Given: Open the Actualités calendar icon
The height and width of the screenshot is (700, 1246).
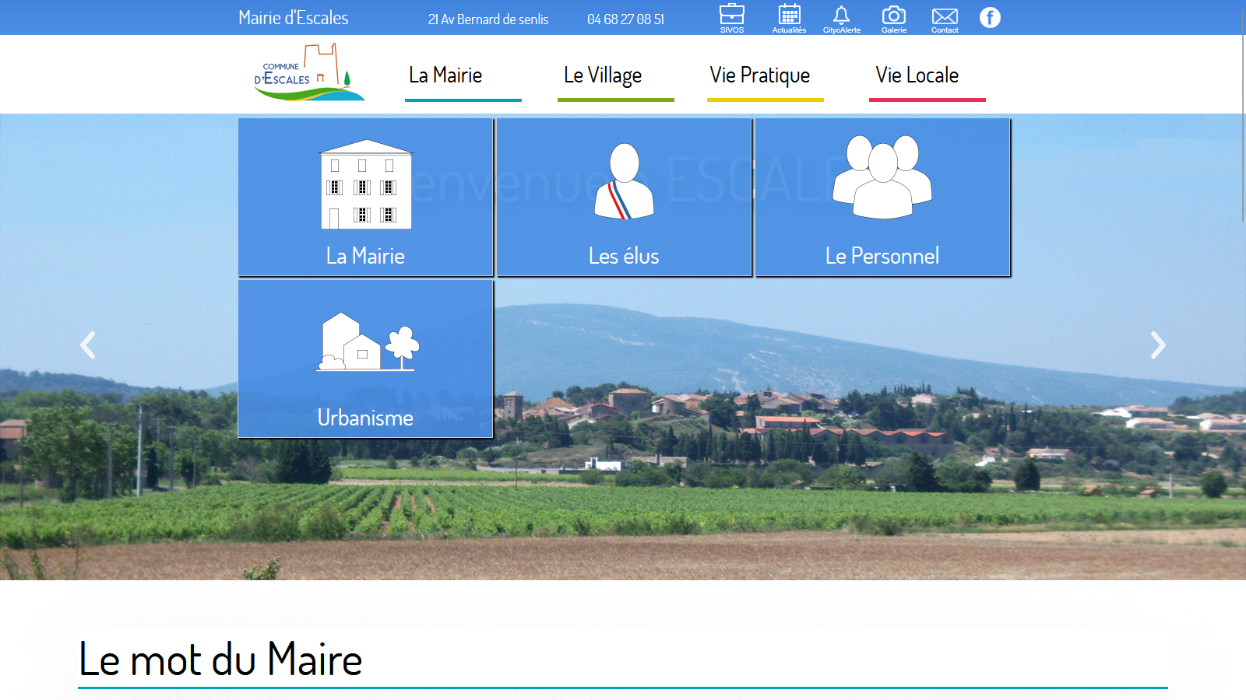Looking at the screenshot, I should (x=789, y=18).
